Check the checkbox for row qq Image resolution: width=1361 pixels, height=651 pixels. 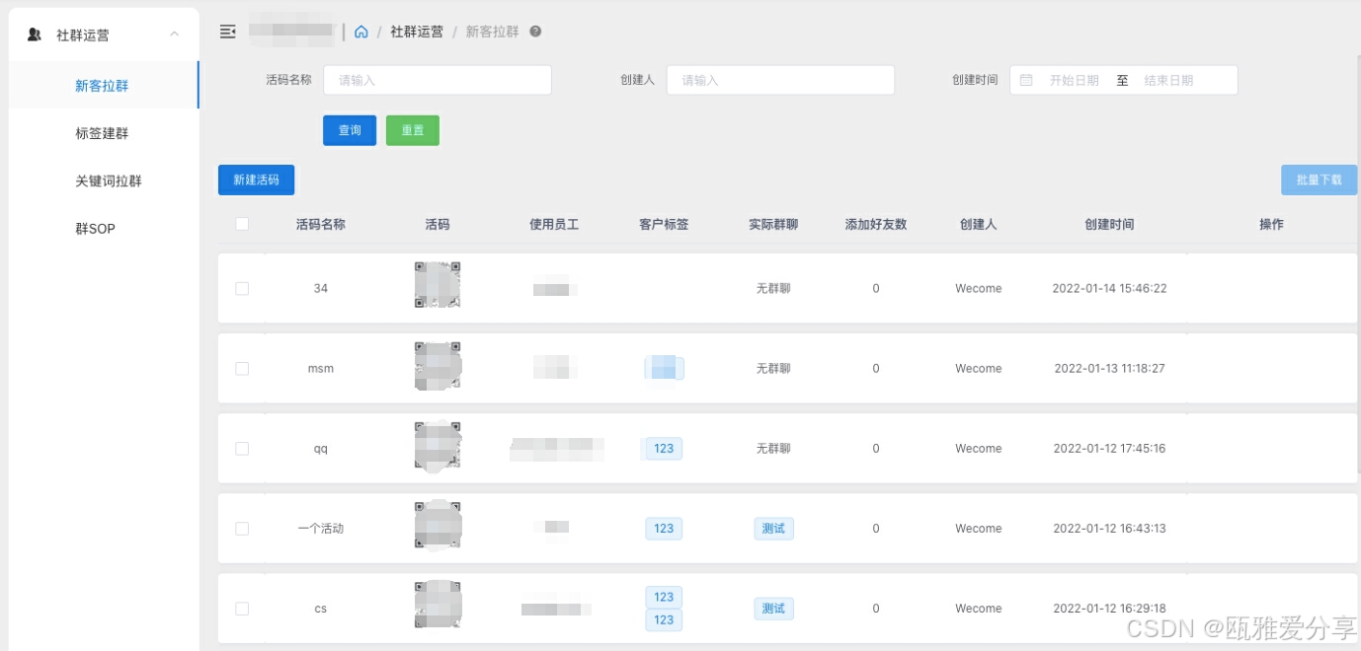[x=242, y=448]
